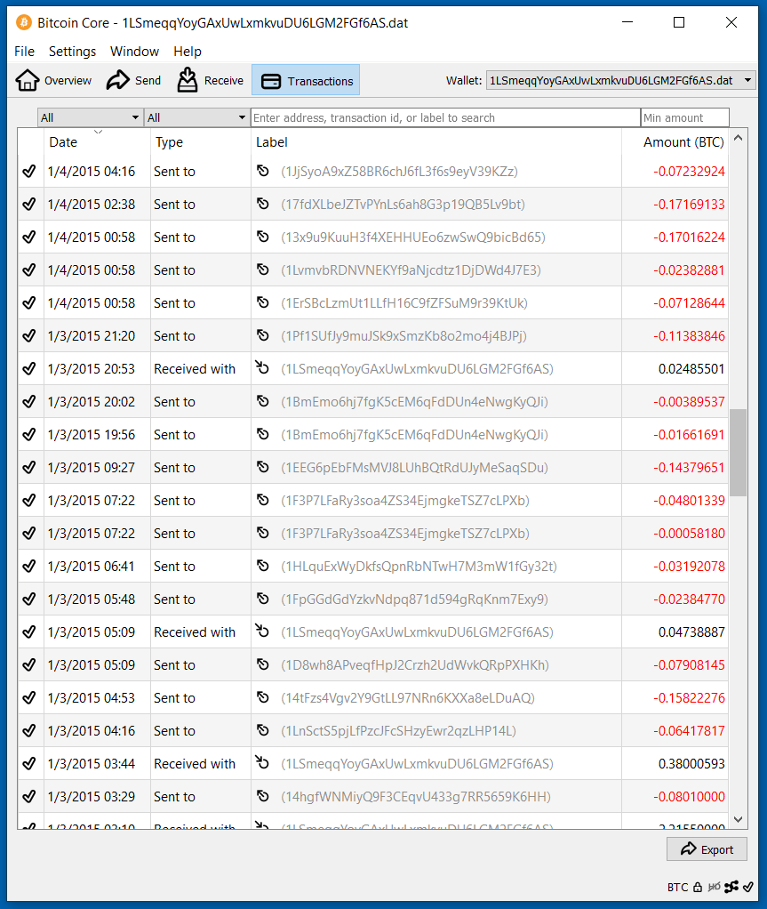Select the amount 0.38000593
This screenshot has height=909, width=767.
691,763
